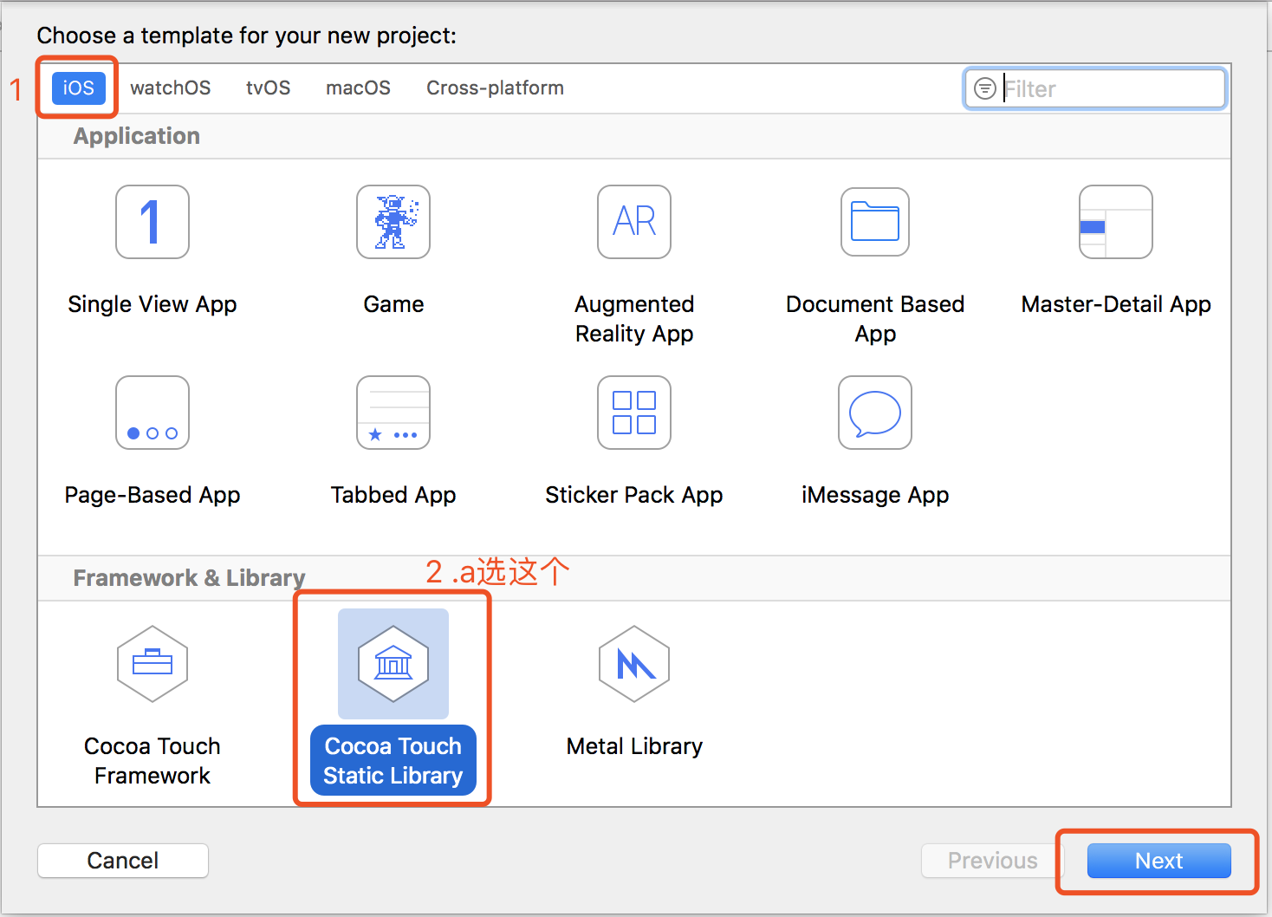The width and height of the screenshot is (1272, 917).
Task: Select the Document Based App folder icon
Action: 875,222
